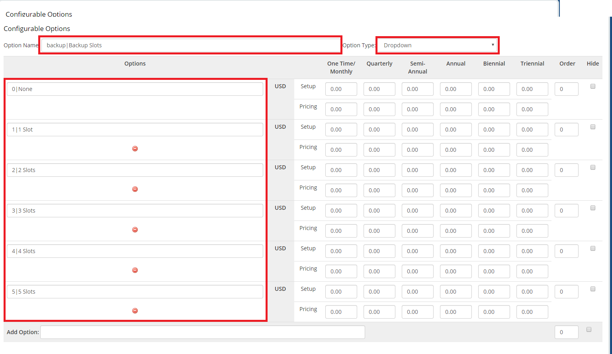Click the 'Semi-Annual' column header
The width and height of the screenshot is (612, 354).
pyautogui.click(x=418, y=68)
